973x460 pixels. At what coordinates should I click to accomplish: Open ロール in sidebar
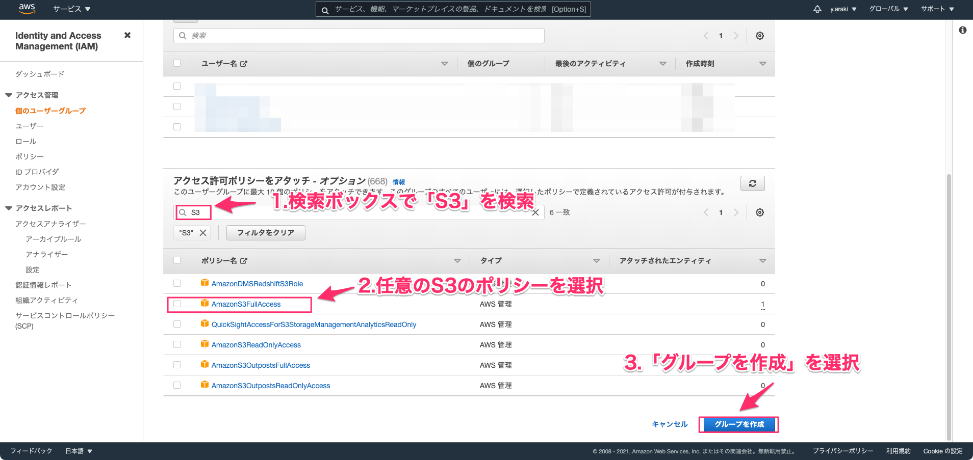point(26,141)
